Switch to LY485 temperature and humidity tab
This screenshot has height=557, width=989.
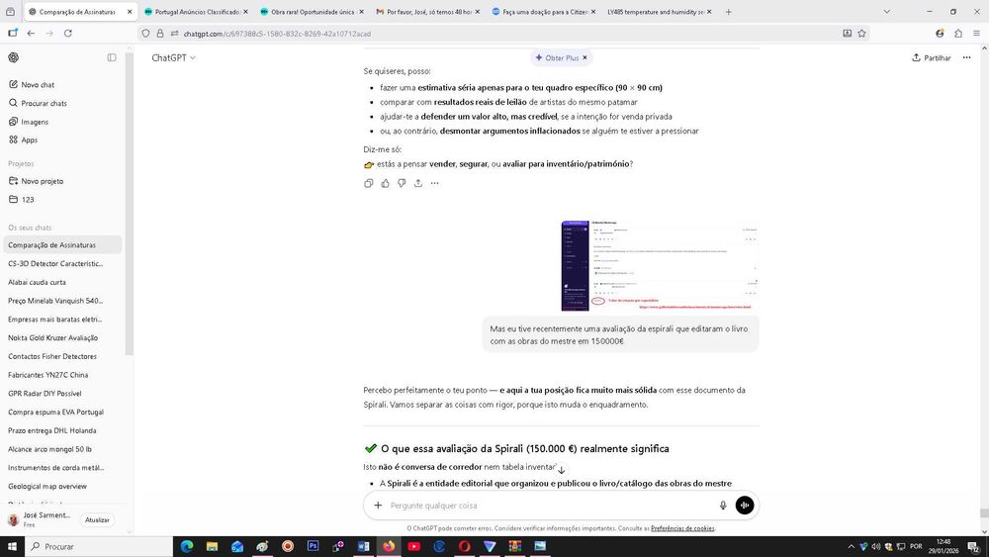[x=659, y=12]
